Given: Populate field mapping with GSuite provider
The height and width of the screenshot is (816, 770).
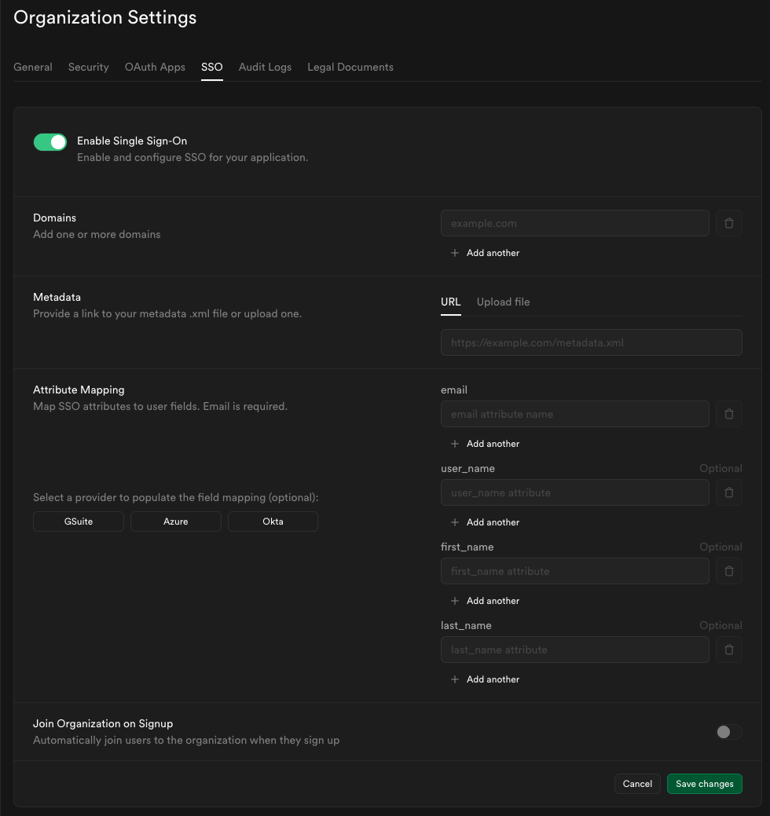Looking at the screenshot, I should [79, 521].
